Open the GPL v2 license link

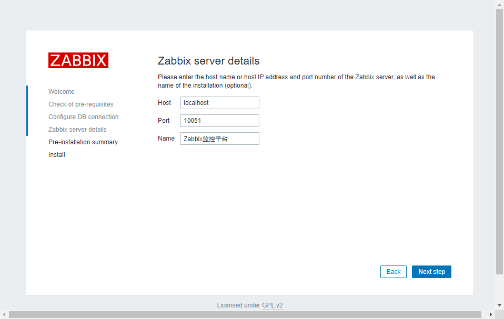pos(272,305)
